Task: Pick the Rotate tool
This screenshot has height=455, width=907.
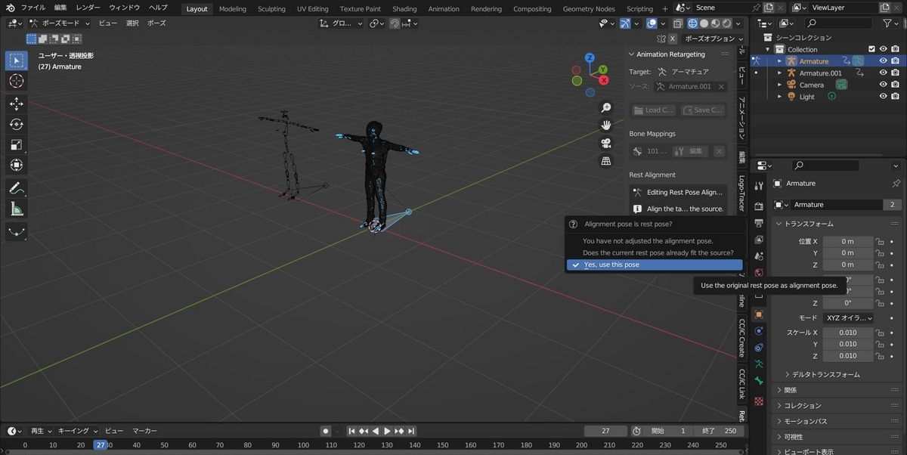Action: tap(17, 125)
